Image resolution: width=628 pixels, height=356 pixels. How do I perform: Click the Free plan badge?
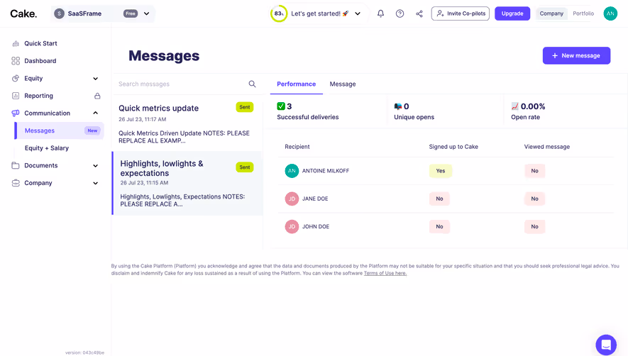(x=131, y=13)
